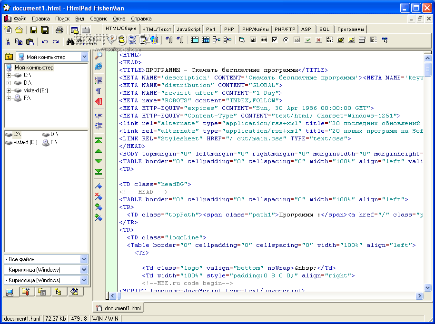This screenshot has height=324, width=435.
Task: Open the Все файлы filter dropdown
Action: point(84,259)
